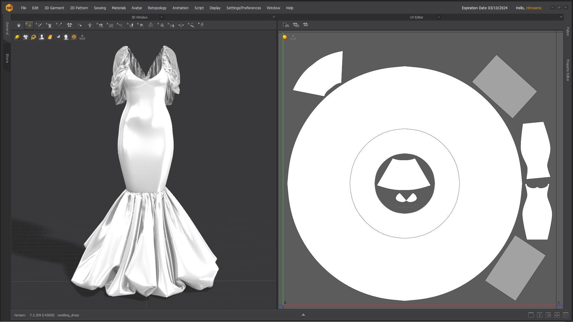Open the Settings/Preferences menu
Viewport: 573px width, 322px height.
244,8
